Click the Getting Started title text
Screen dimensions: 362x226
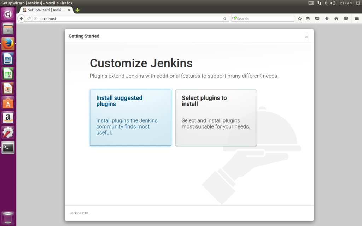coord(84,36)
